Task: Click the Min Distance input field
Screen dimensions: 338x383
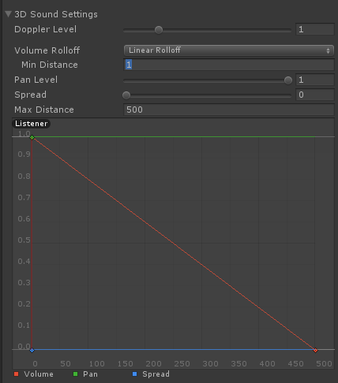Action: [x=229, y=65]
